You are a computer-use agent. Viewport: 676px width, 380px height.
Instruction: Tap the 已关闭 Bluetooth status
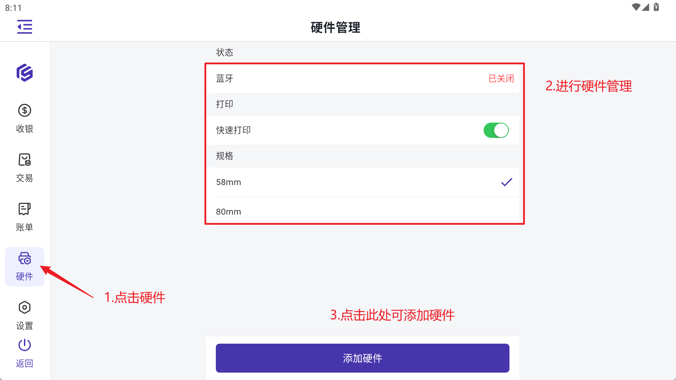point(501,78)
